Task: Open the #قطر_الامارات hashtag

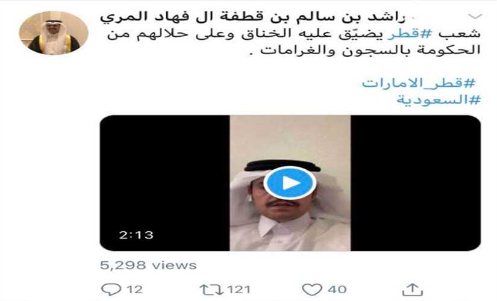Action: [419, 83]
